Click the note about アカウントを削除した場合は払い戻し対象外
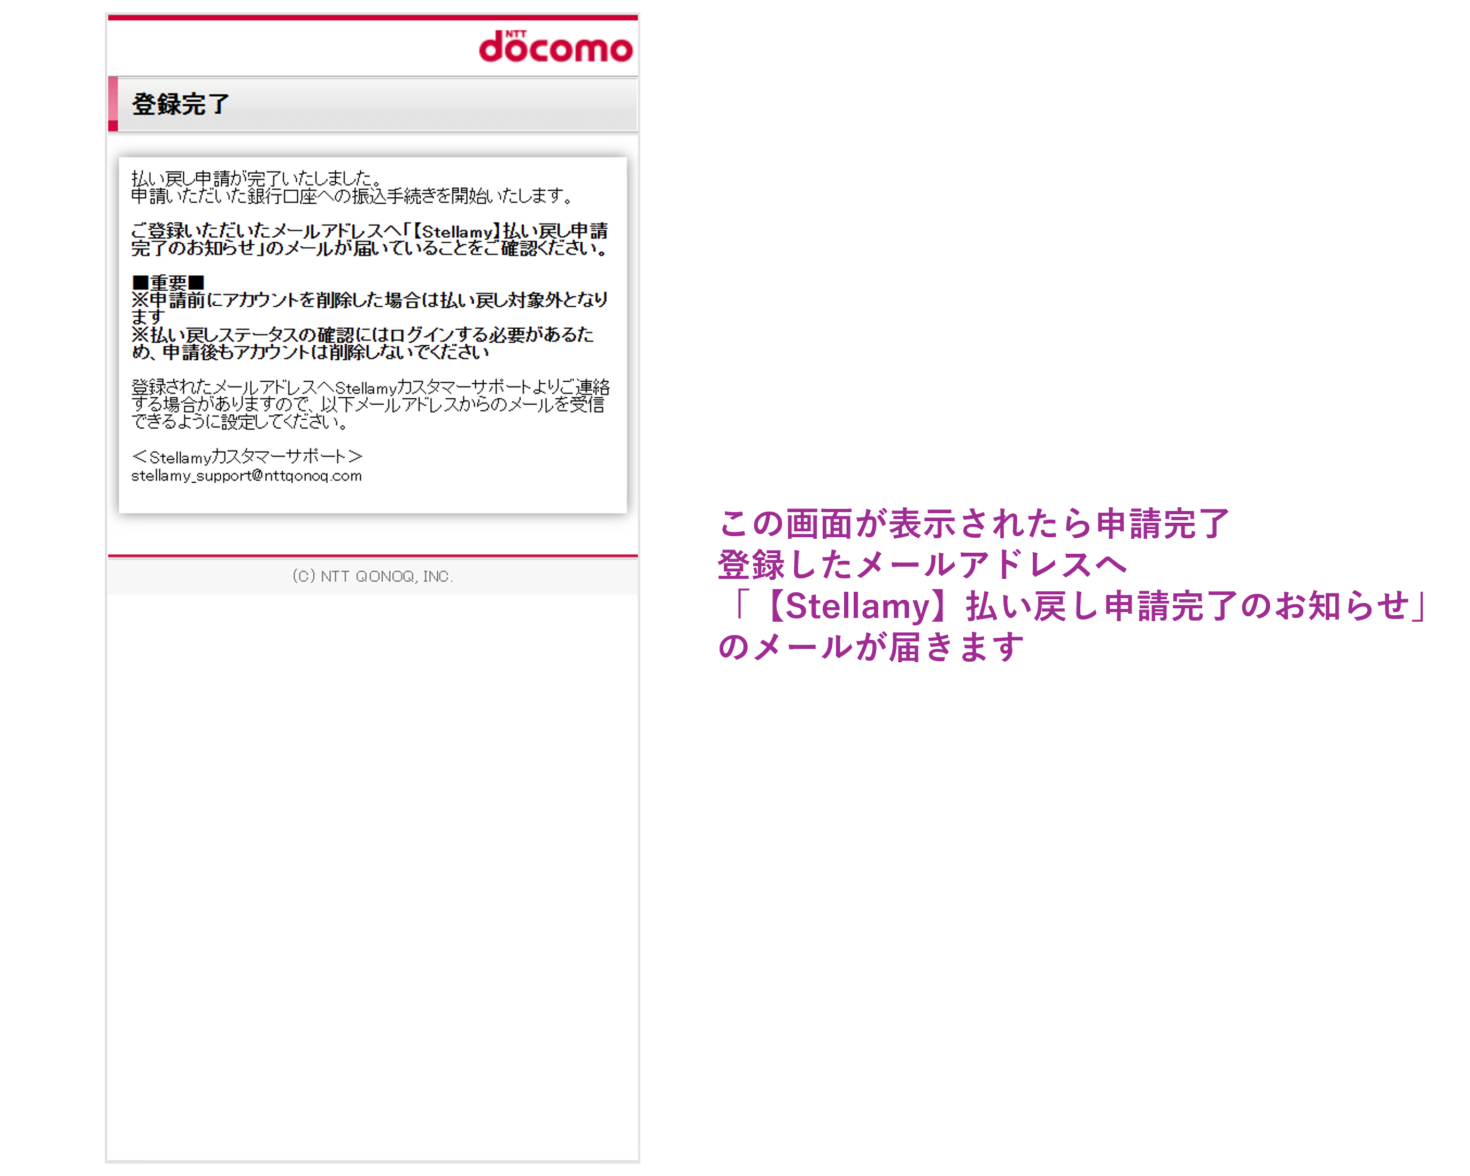This screenshot has height=1176, width=1470. tap(369, 309)
